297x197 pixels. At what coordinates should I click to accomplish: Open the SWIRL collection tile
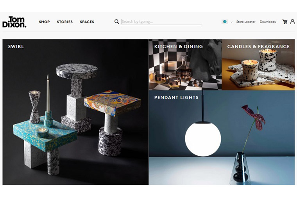click(75, 112)
